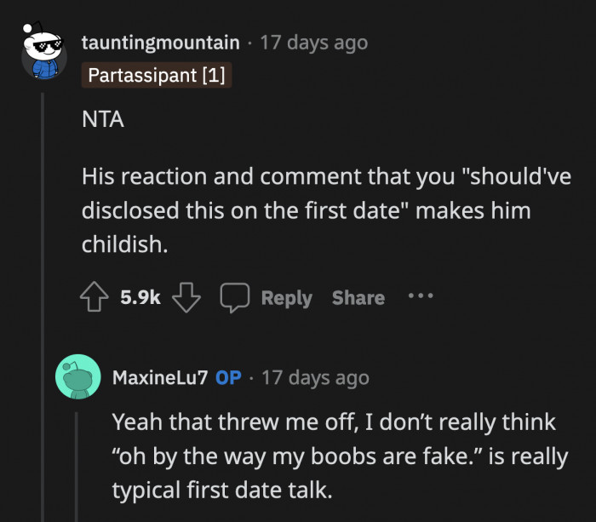Click the NTA verdict text
This screenshot has height=522, width=596.
point(102,120)
